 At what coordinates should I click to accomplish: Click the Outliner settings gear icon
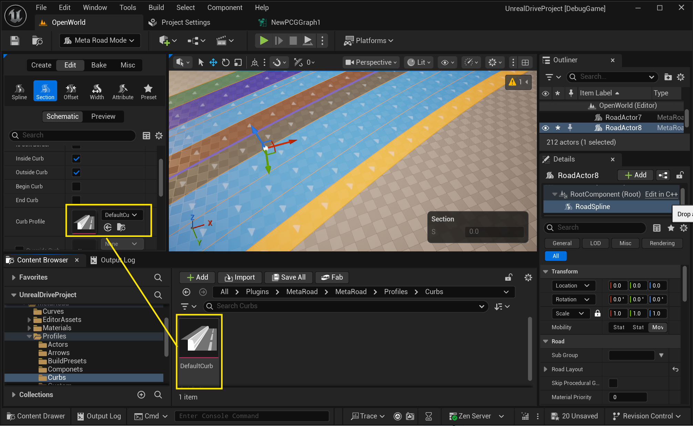[x=681, y=77]
